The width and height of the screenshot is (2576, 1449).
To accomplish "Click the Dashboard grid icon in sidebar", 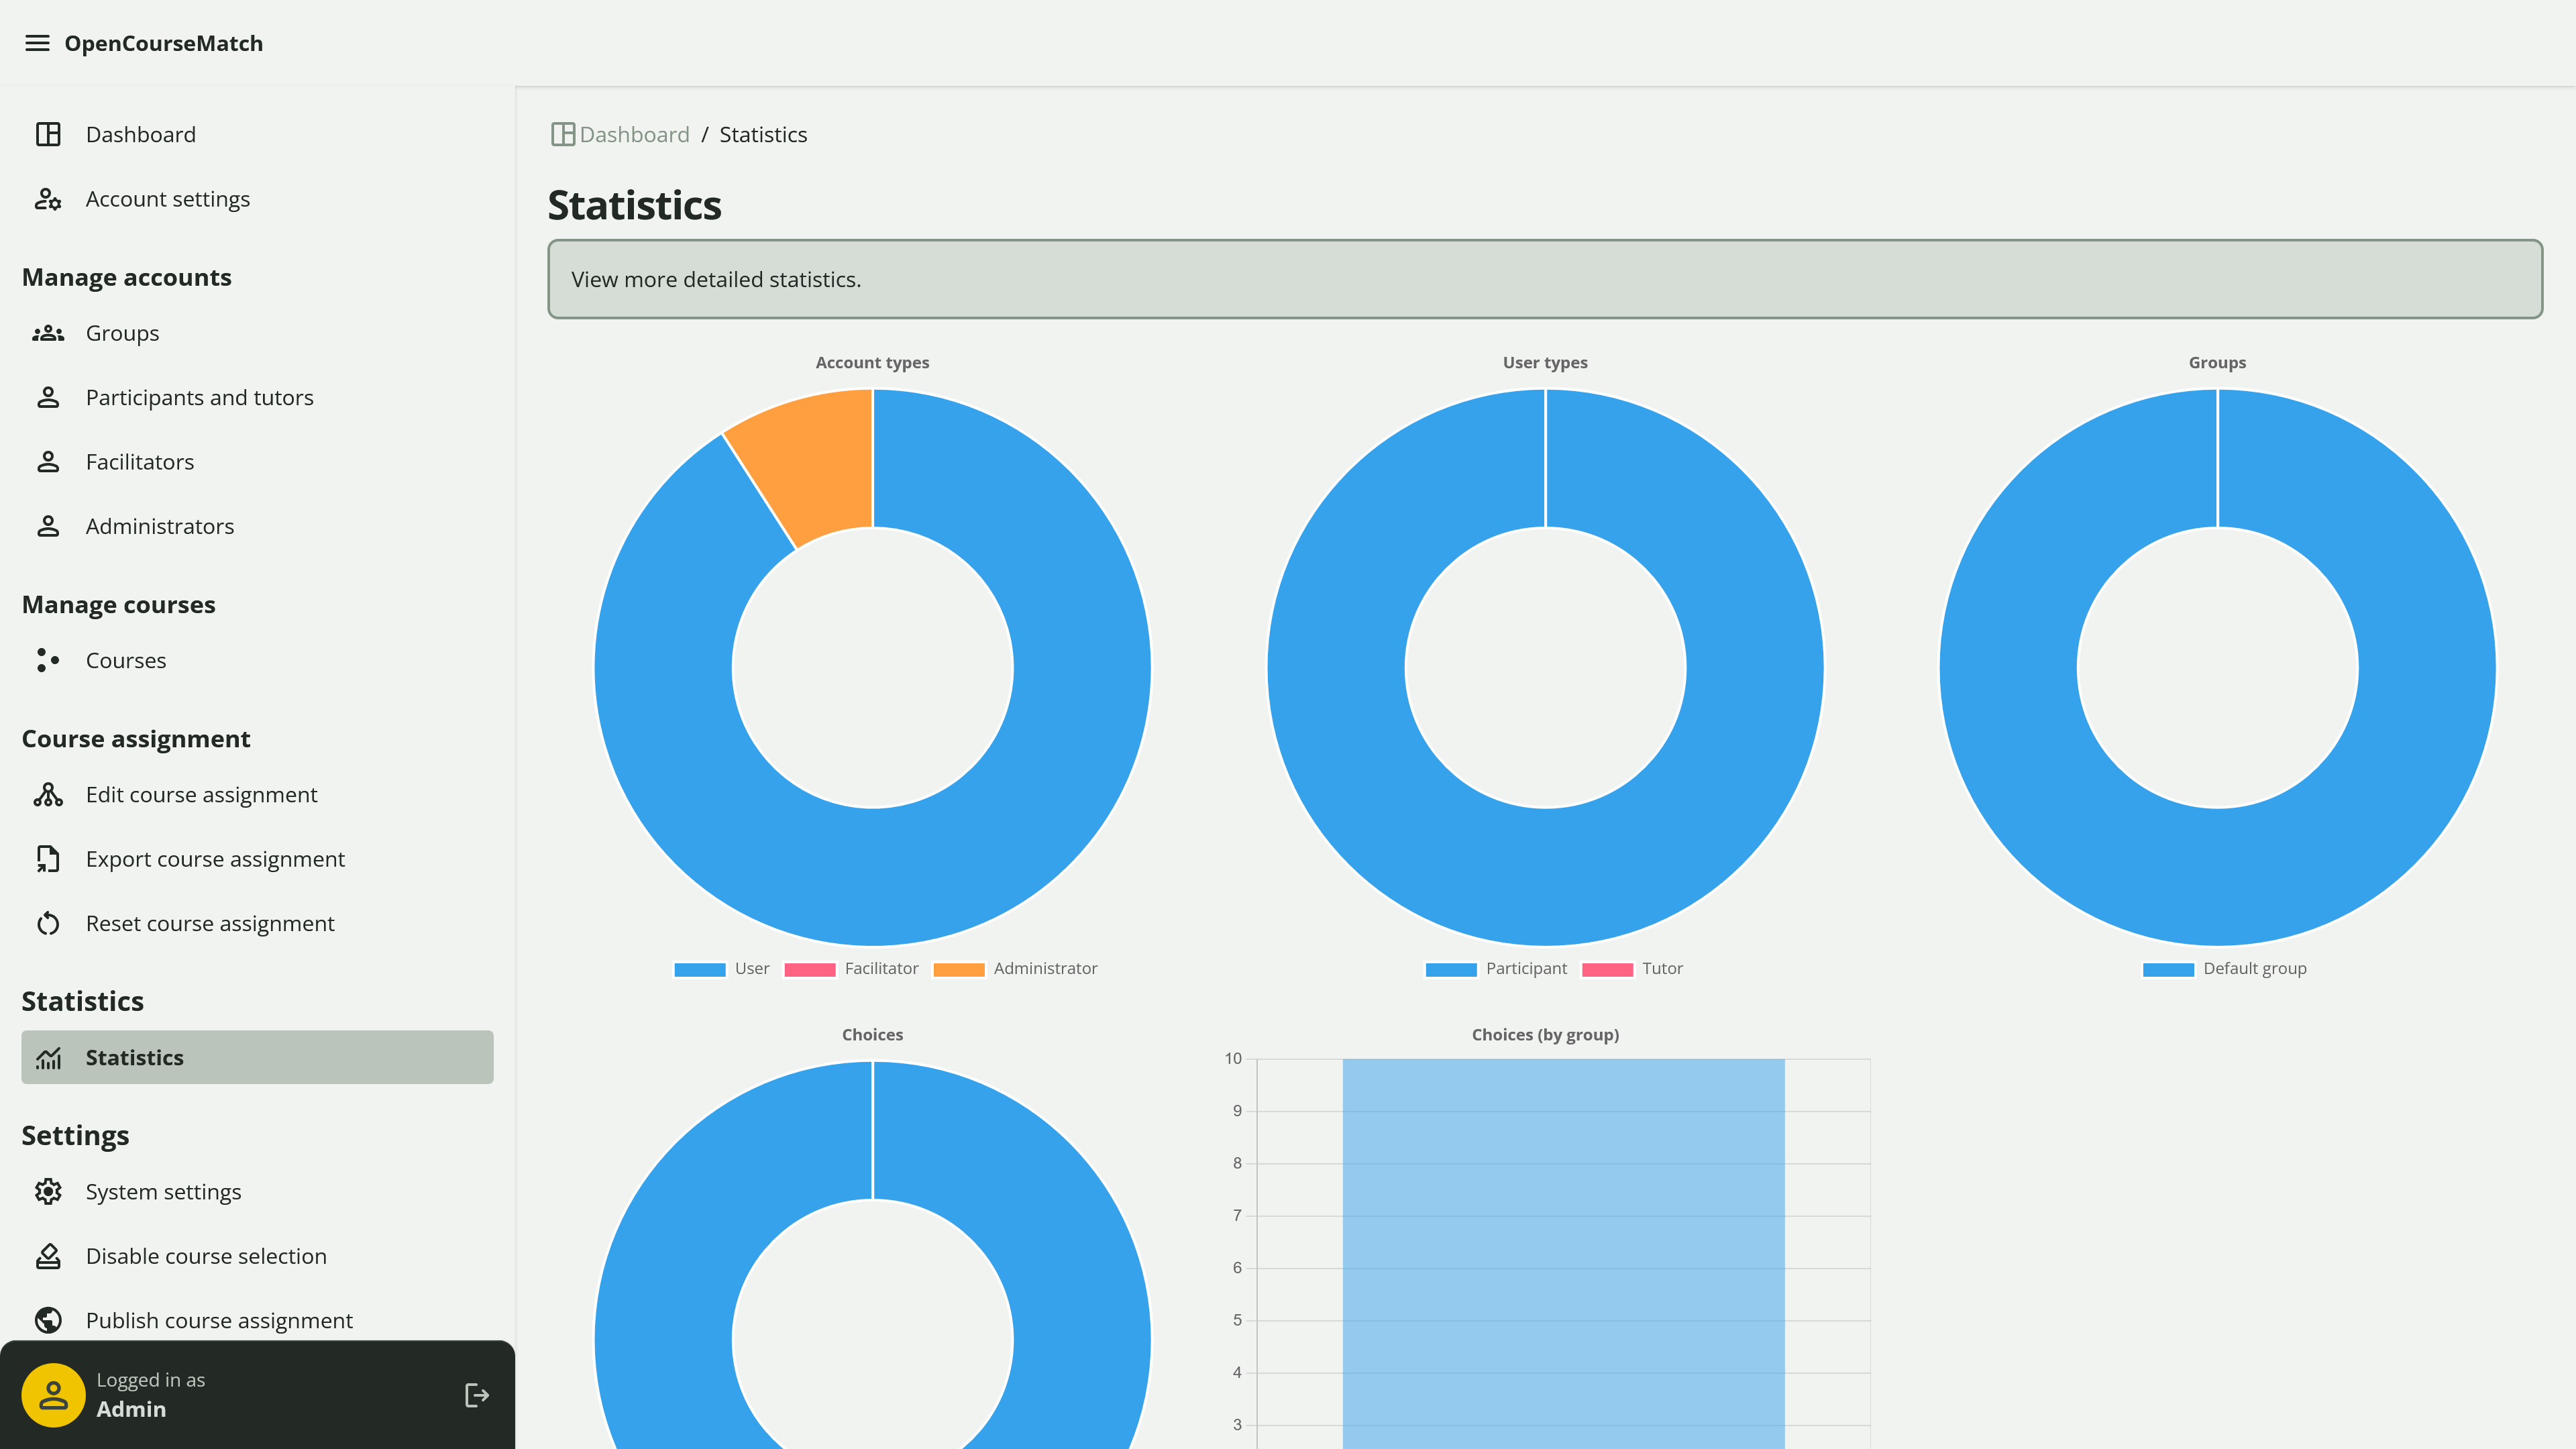I will [48, 134].
